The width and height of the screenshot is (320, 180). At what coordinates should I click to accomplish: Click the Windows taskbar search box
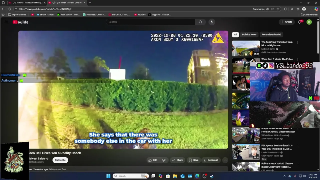pyautogui.click(x=131, y=176)
